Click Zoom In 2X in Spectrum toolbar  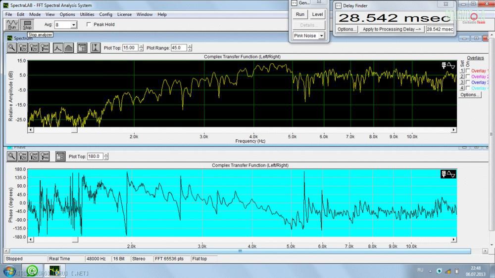(x=23, y=48)
